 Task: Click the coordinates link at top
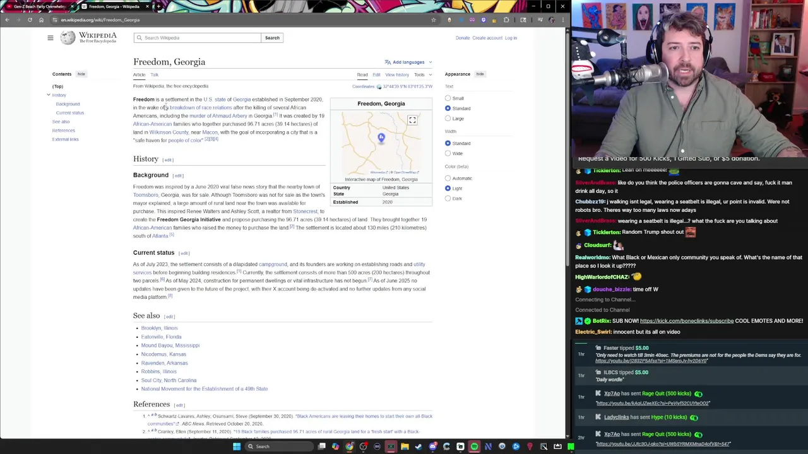(x=407, y=86)
